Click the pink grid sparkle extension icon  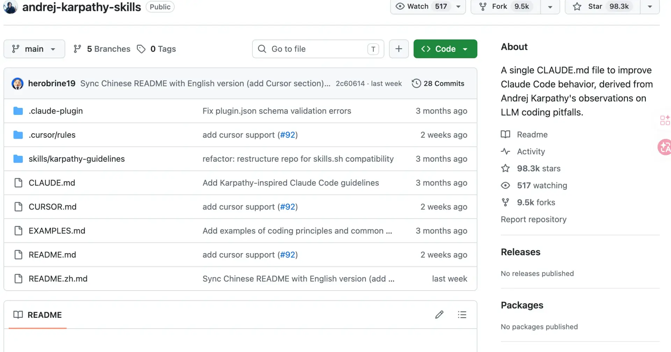tap(665, 120)
